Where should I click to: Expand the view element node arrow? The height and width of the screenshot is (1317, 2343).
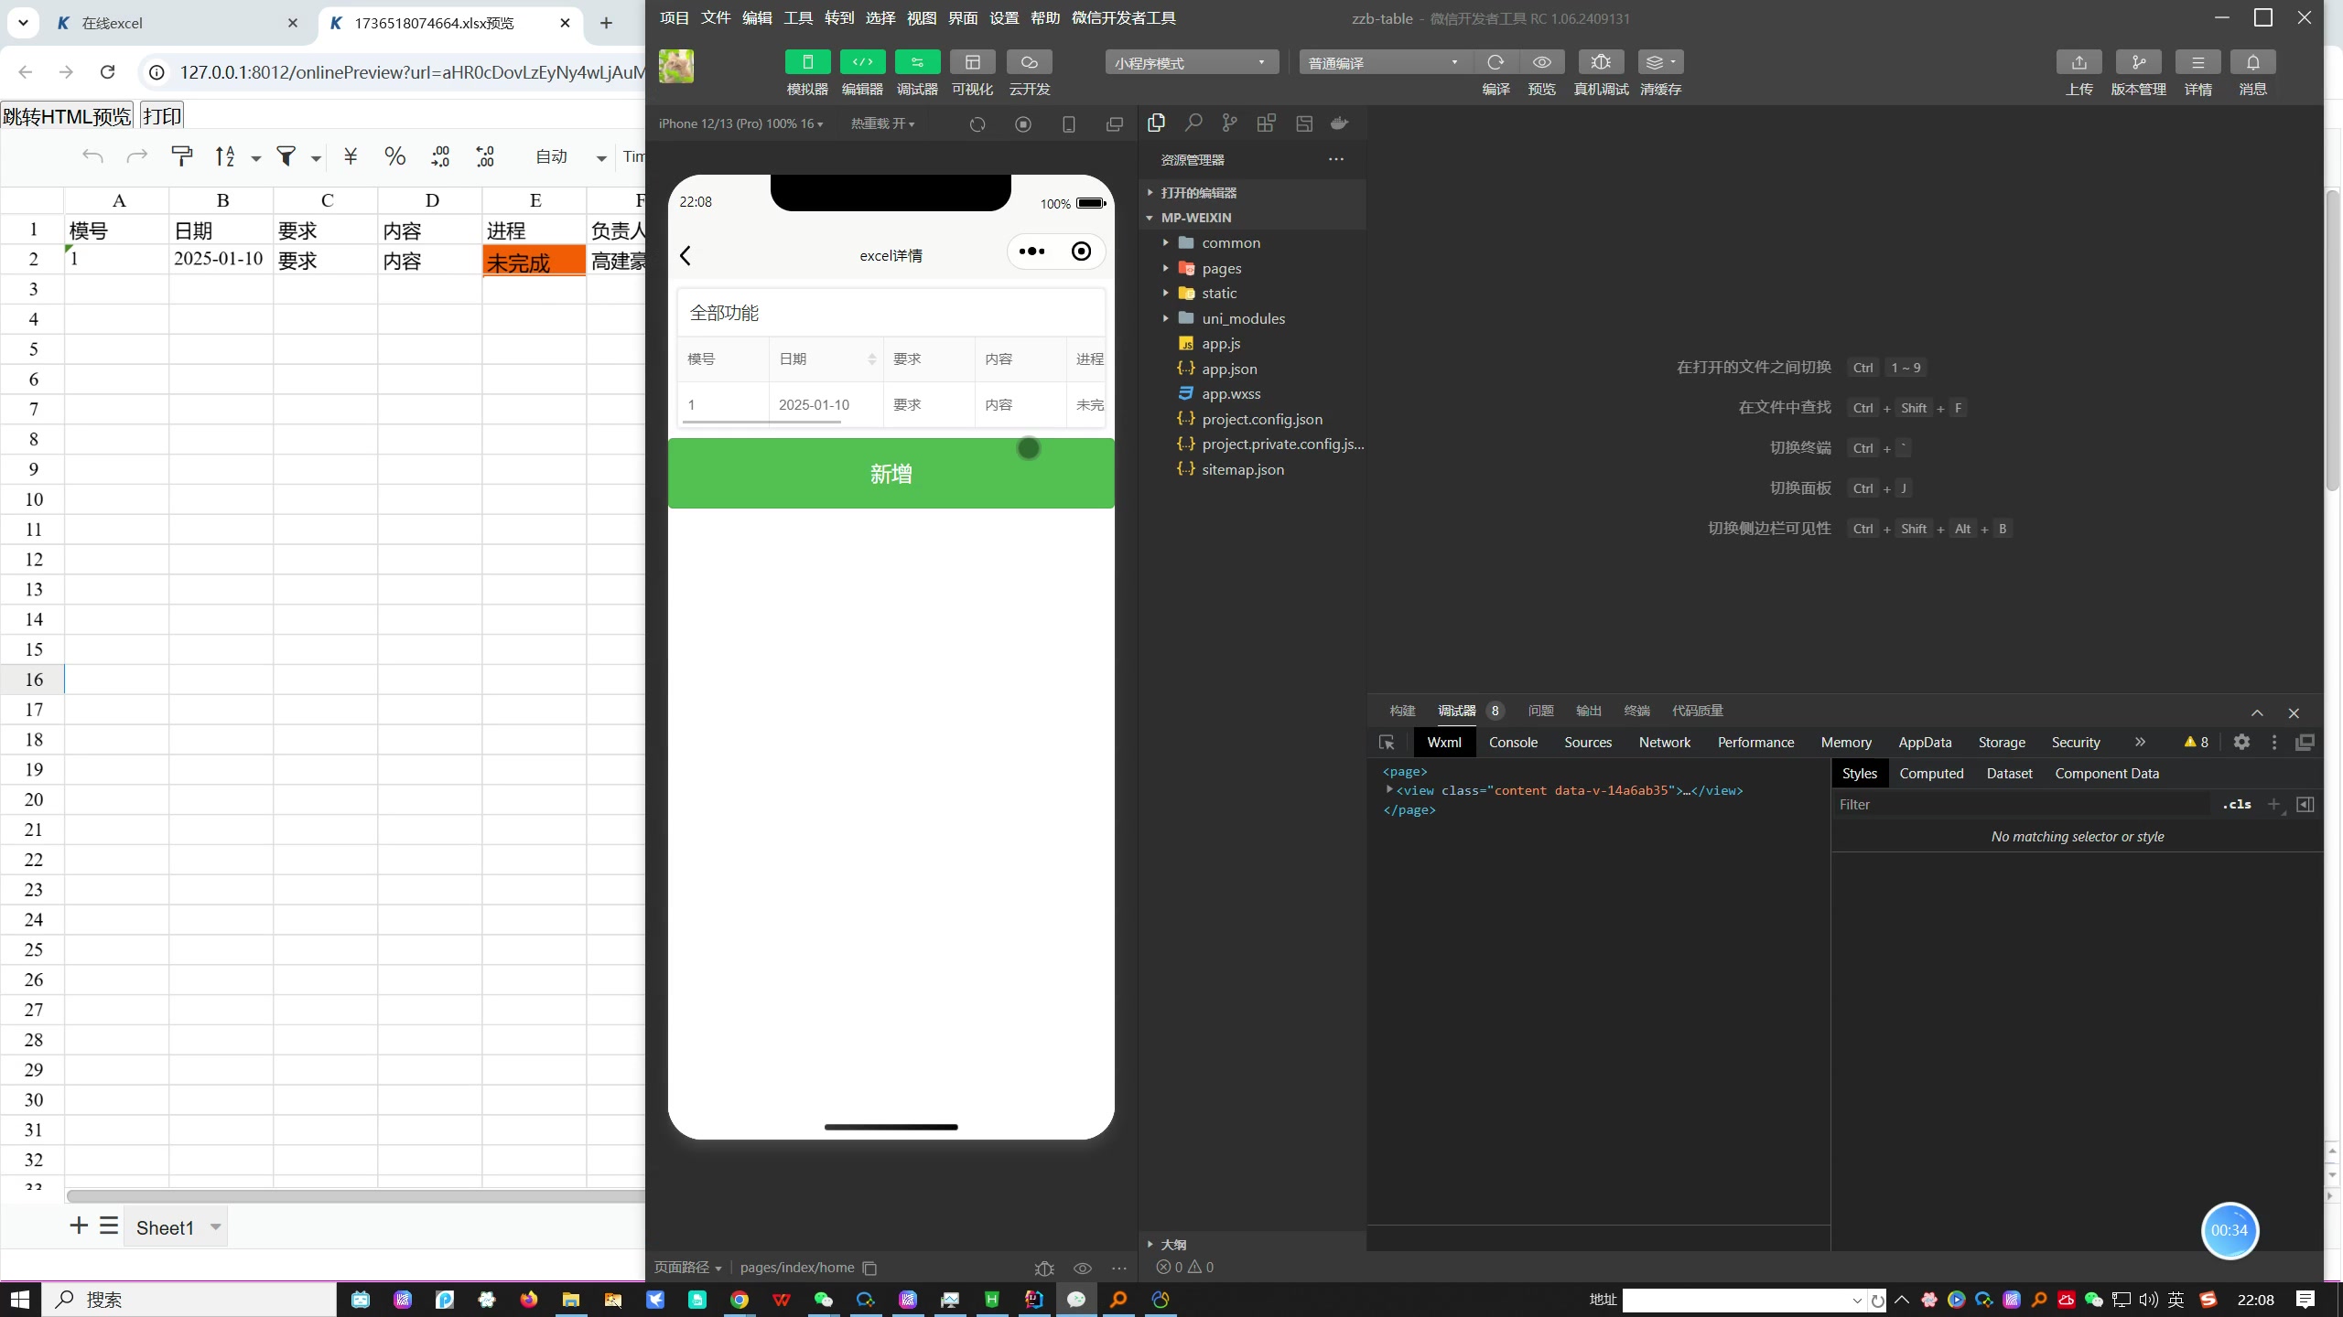pos(1388,789)
